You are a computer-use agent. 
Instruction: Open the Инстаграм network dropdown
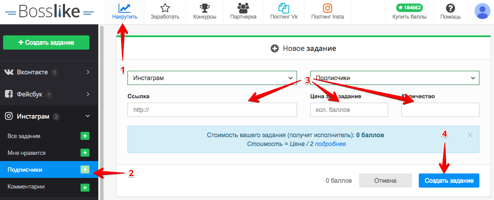pyautogui.click(x=212, y=78)
